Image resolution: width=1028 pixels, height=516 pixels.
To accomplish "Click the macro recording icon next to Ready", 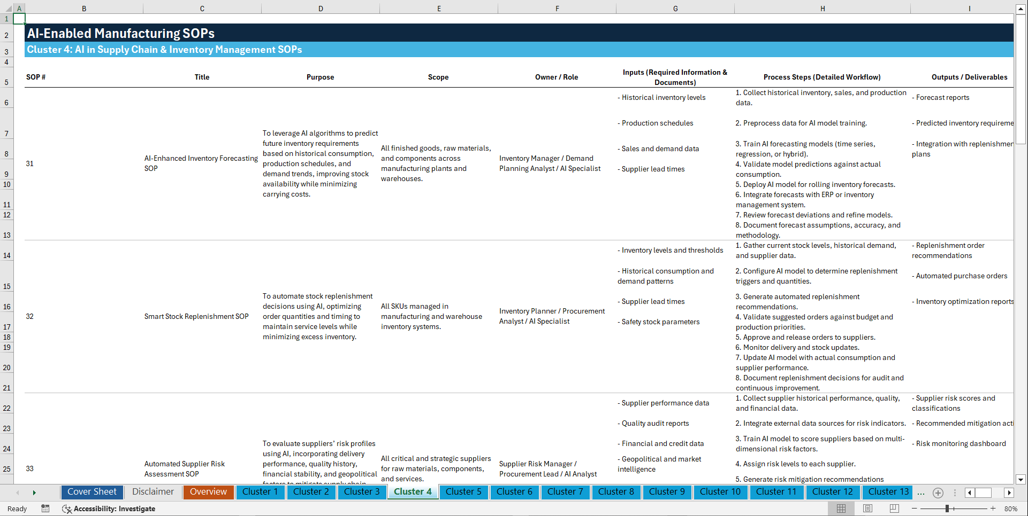I will pyautogui.click(x=45, y=509).
